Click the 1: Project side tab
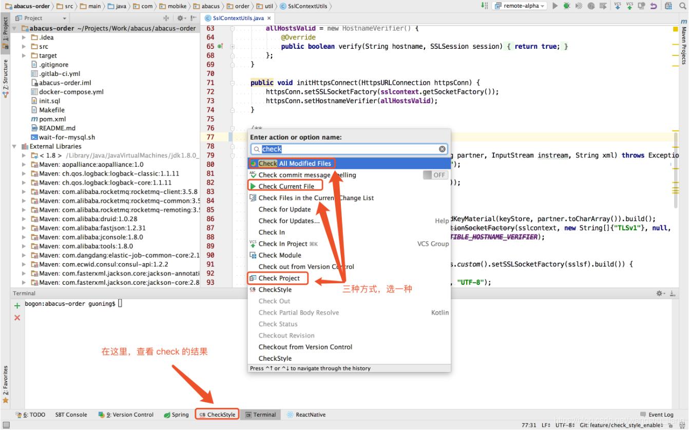This screenshot has width=689, height=430. pos(5,33)
